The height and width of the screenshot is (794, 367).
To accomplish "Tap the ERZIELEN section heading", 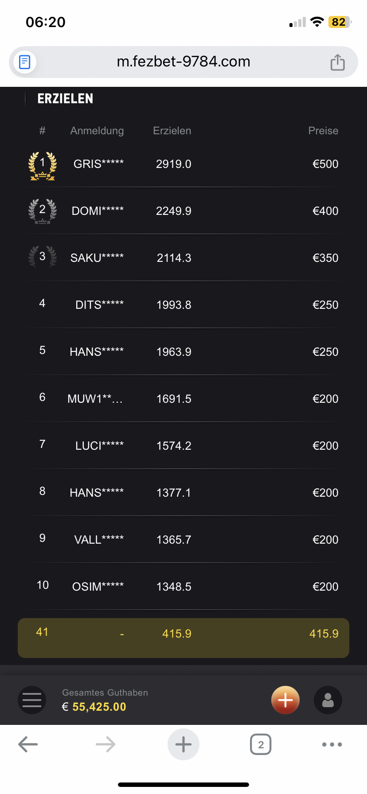I will (65, 99).
